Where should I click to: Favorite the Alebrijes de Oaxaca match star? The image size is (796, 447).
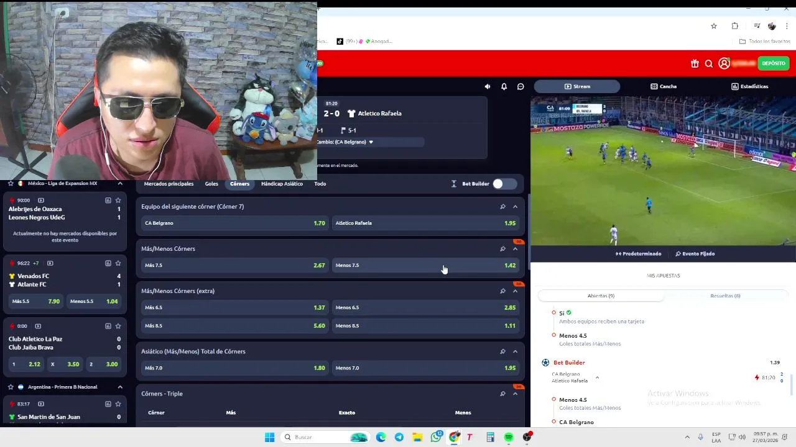click(118, 201)
